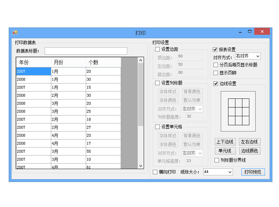
Task: Click 字体颜色 under 设置列标题
Action: [x=168, y=100]
